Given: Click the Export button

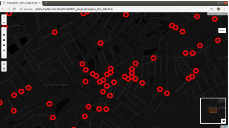Looking at the screenshot, I should pyautogui.click(x=222, y=30).
